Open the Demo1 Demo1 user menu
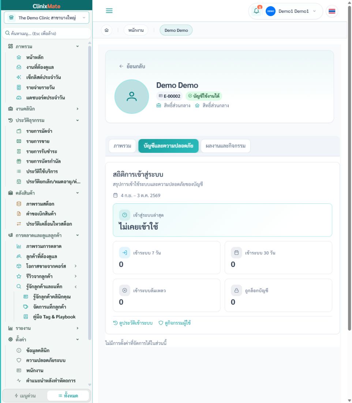Viewport: 352px width, 403px height. coord(291,11)
